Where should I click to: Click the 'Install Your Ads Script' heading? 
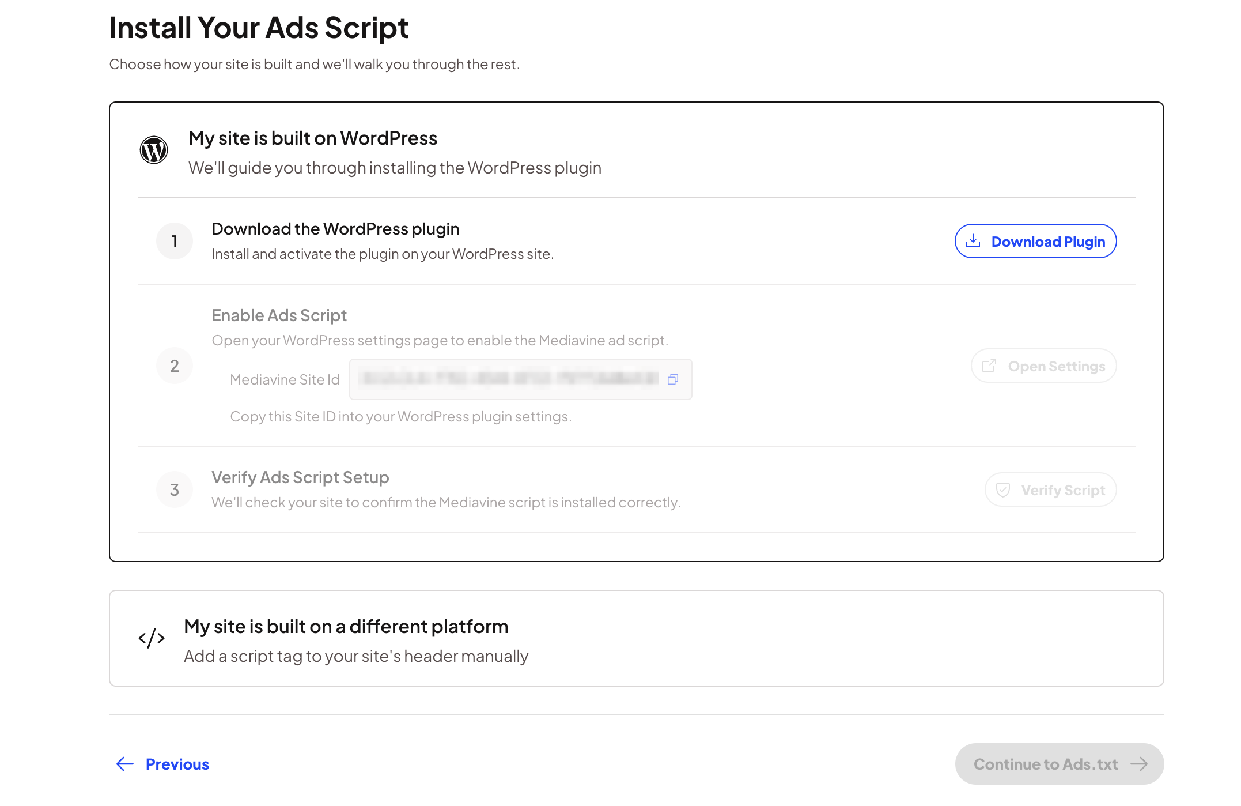(259, 28)
